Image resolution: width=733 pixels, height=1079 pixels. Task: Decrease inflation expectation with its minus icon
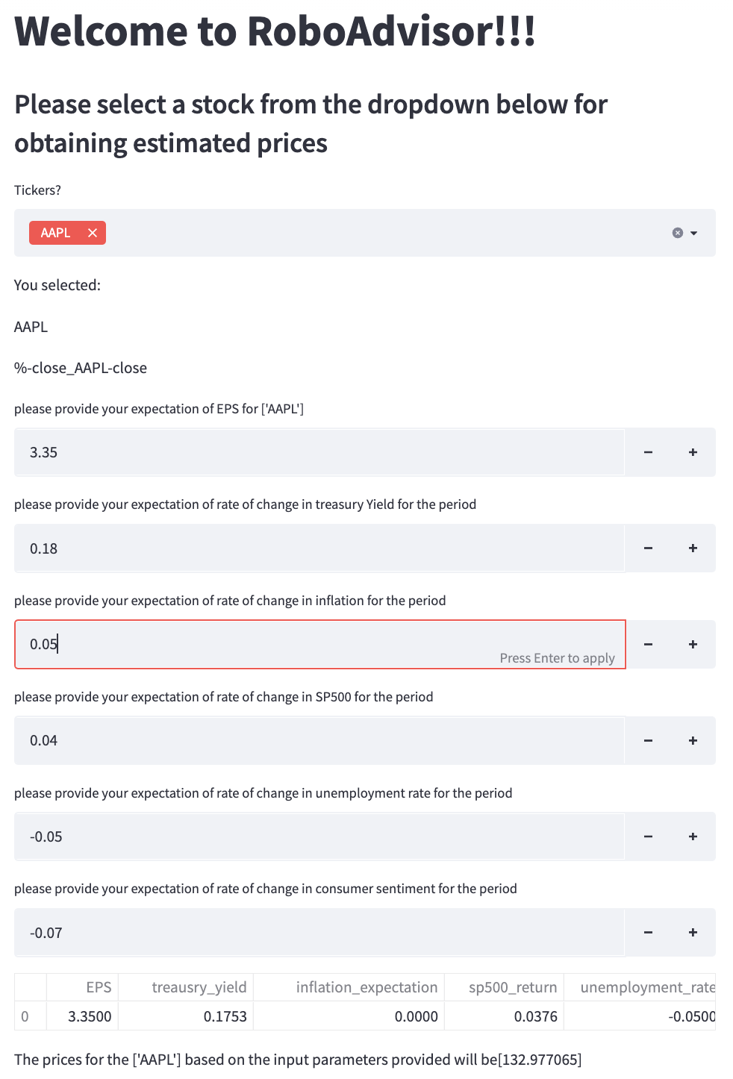point(647,644)
